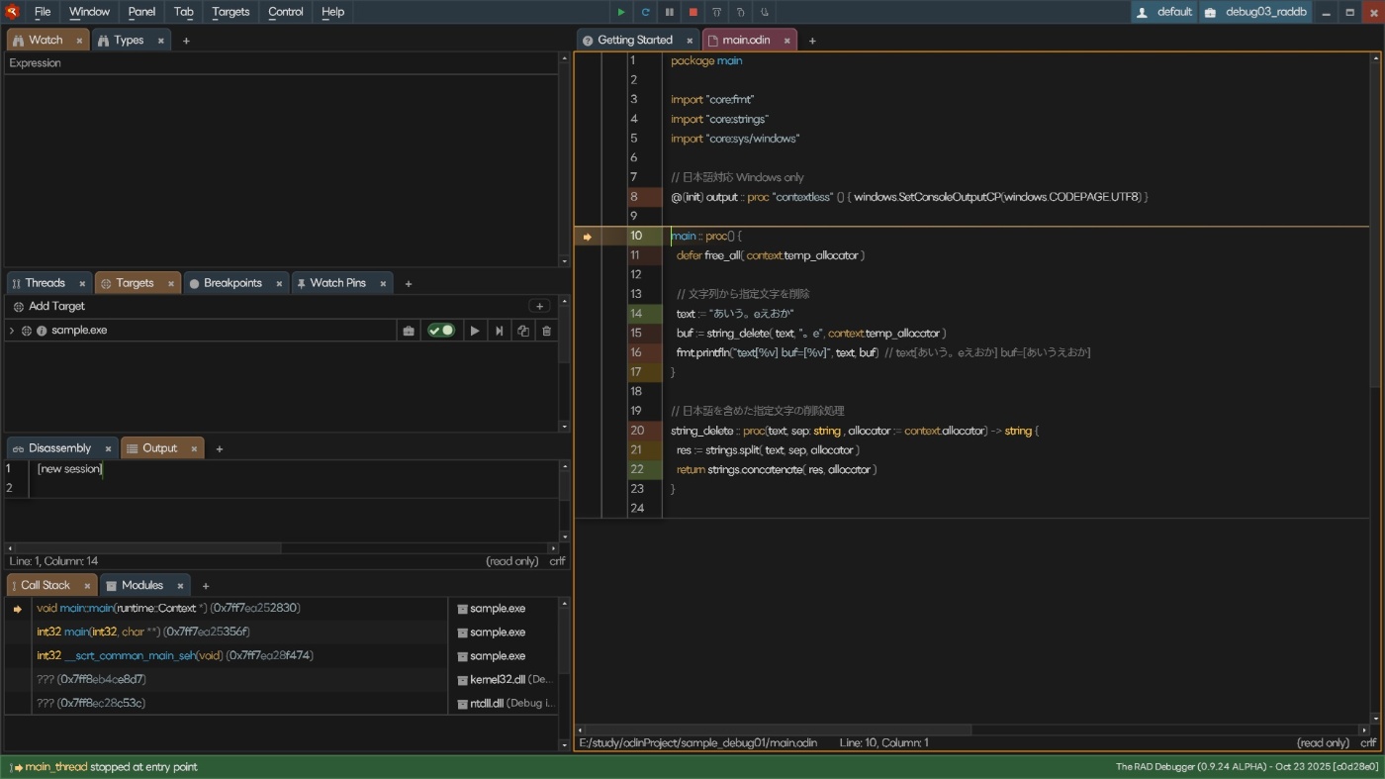The image size is (1385, 779).
Task: Close the Watch tab
Action: coord(79,41)
